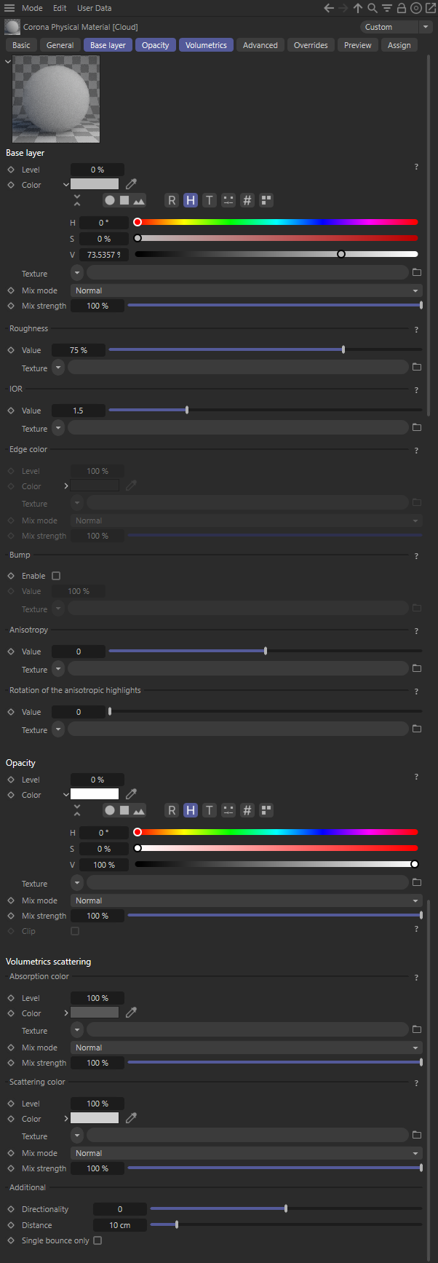Click the filter icon in top bar

point(386,8)
